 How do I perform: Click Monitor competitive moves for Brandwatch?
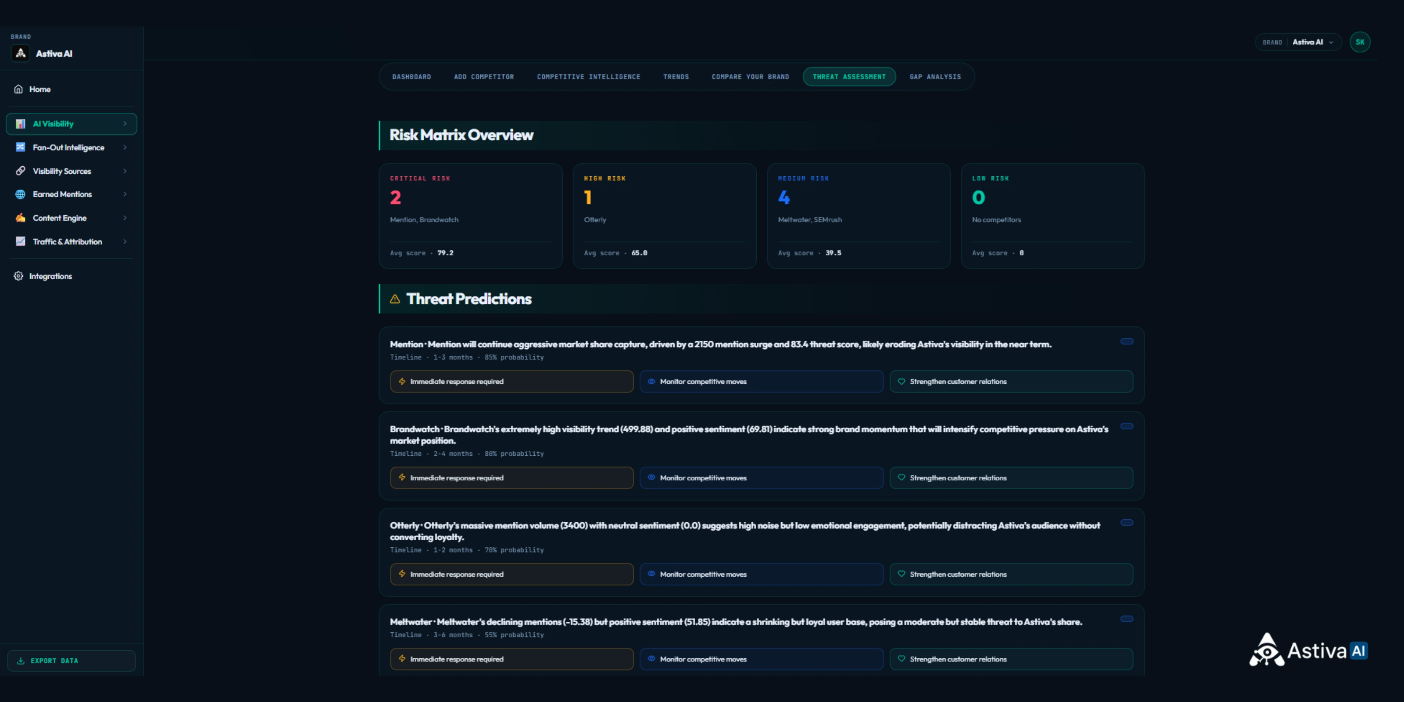point(762,477)
